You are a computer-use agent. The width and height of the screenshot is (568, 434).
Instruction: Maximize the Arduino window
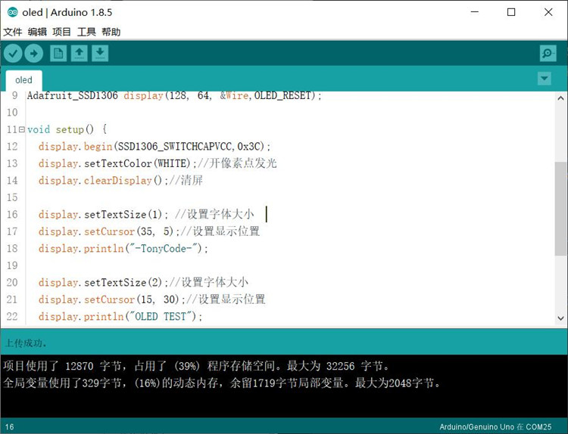(x=511, y=12)
